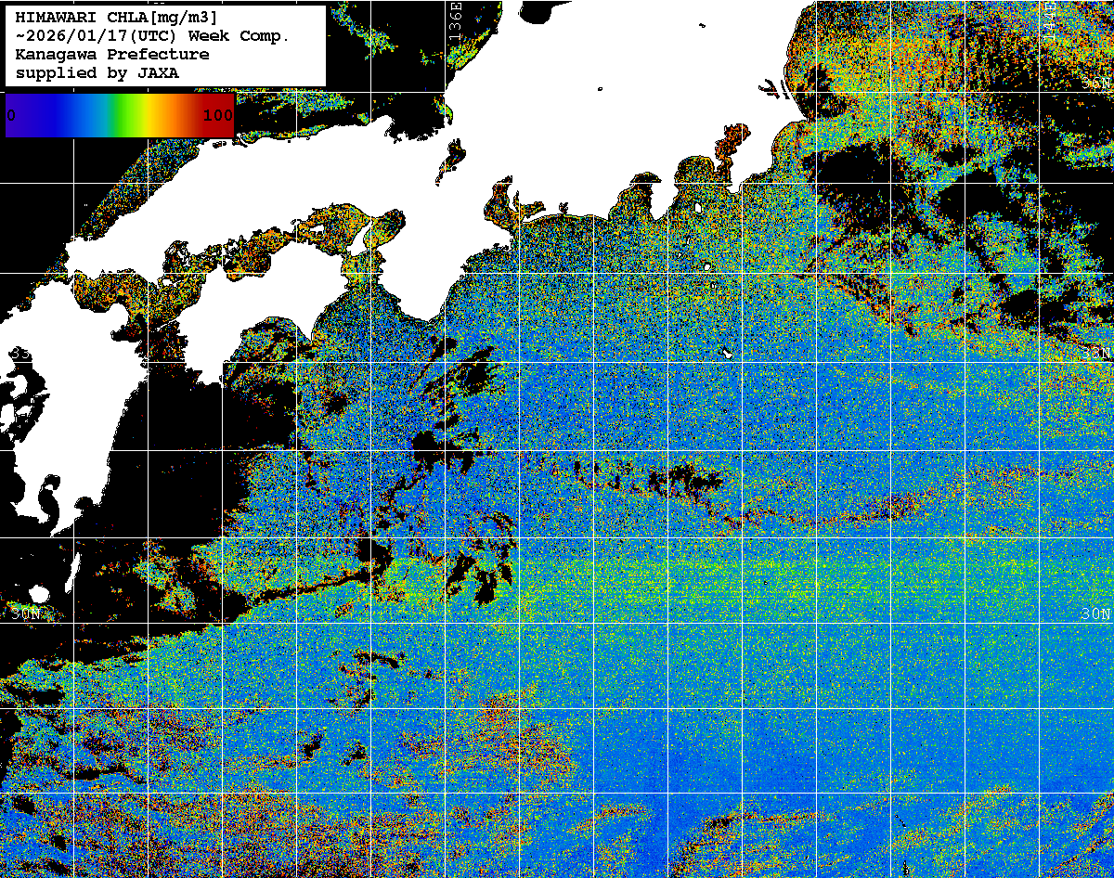Click the supplied by JAXA credit text
Viewport: 1114px width, 878px height.
(x=97, y=72)
